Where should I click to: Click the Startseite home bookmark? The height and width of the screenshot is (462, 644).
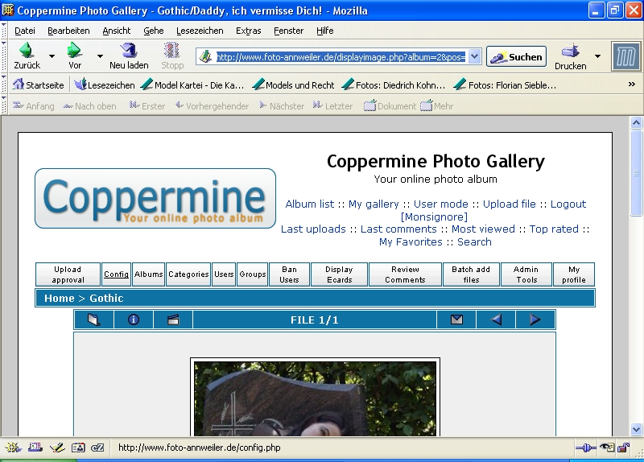[38, 85]
